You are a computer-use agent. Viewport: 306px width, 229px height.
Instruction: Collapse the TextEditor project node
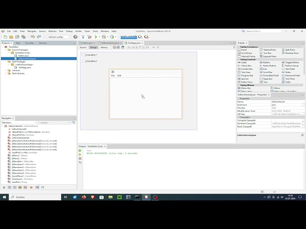coord(2,47)
